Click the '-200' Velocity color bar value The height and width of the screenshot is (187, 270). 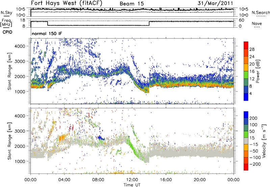click(255, 164)
